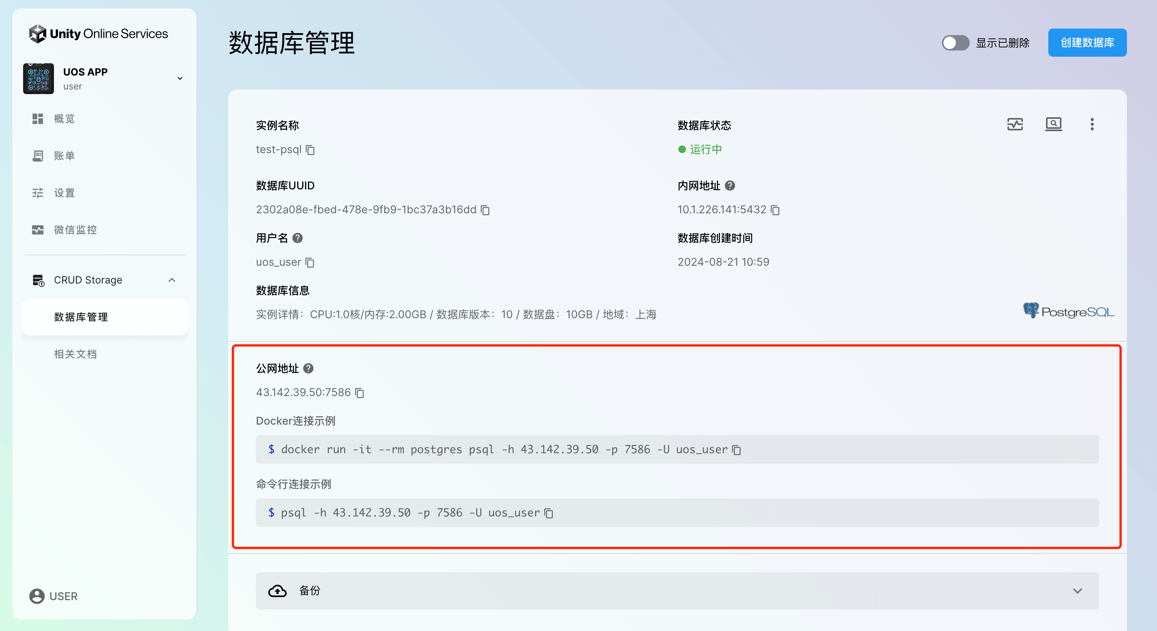1157x631 pixels.
Task: Expand the 备份 backup panel
Action: pyautogui.click(x=1077, y=591)
